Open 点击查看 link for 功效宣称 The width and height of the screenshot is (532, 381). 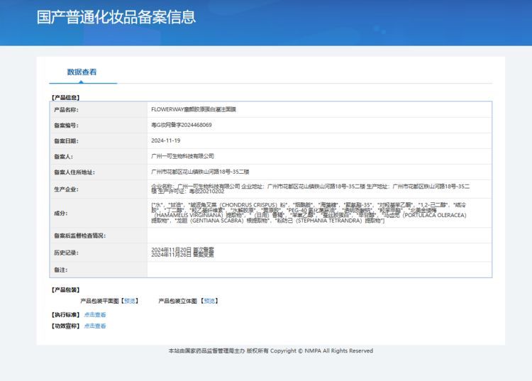pyautogui.click(x=95, y=326)
